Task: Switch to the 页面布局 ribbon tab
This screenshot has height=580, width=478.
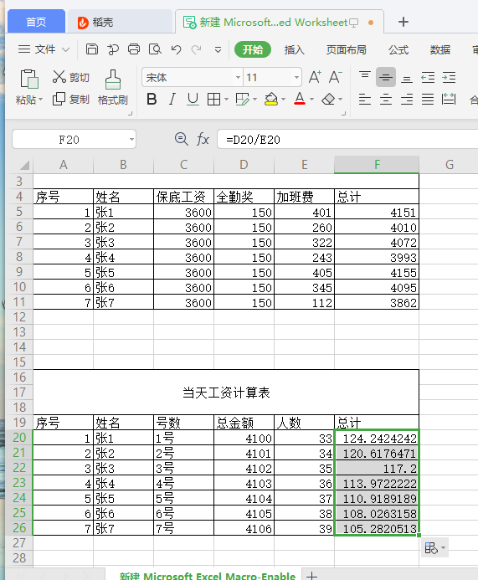Action: coord(347,49)
